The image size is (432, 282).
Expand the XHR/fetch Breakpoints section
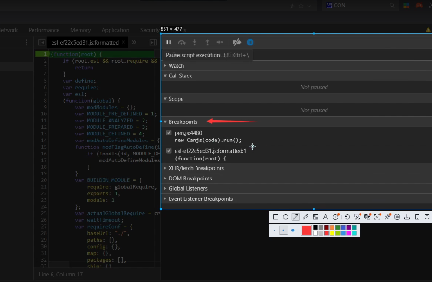point(196,168)
